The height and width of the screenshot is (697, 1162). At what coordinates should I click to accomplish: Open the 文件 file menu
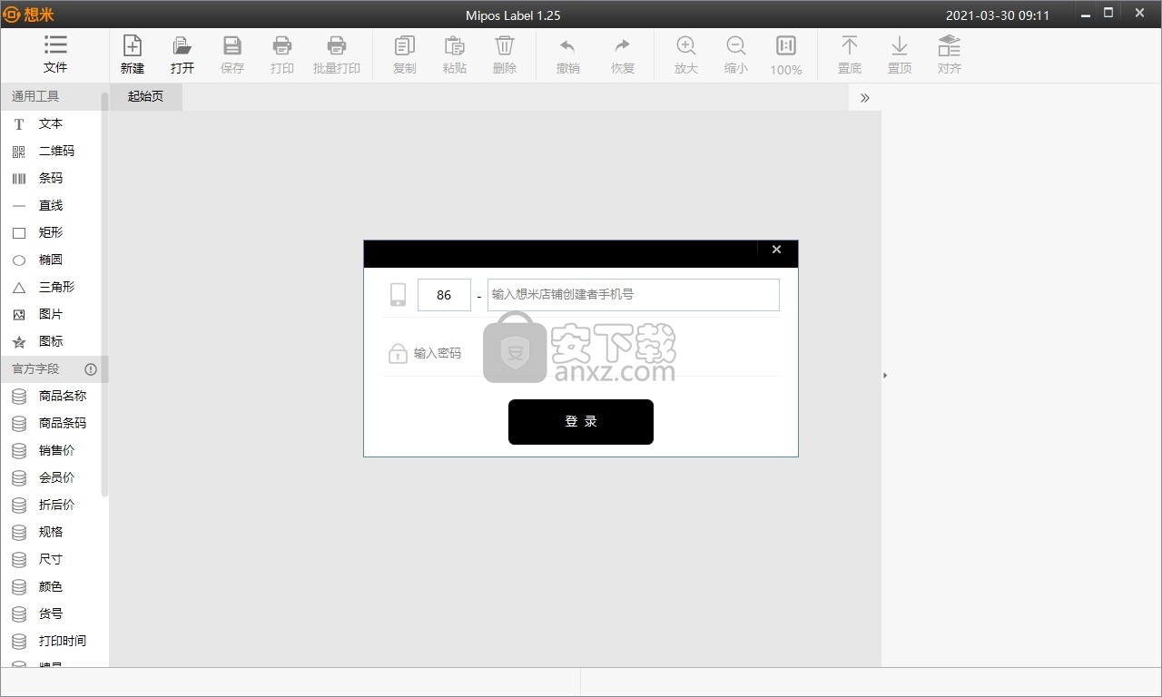tap(55, 54)
